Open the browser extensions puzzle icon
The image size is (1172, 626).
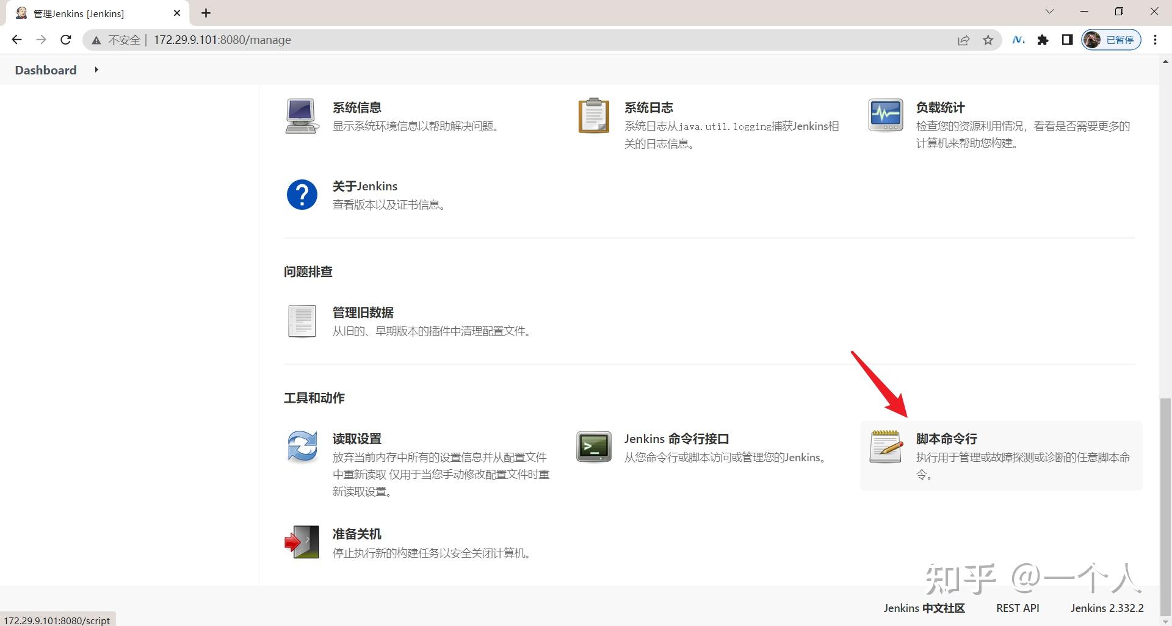(x=1043, y=40)
